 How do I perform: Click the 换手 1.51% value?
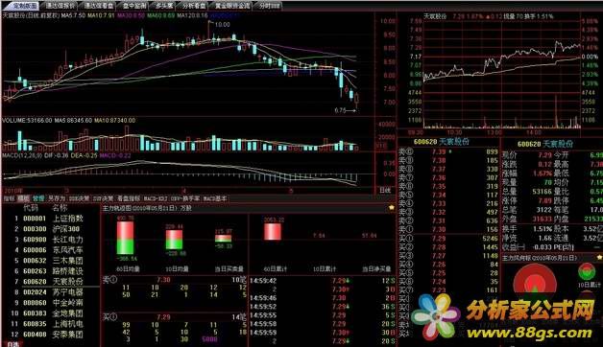(x=543, y=229)
